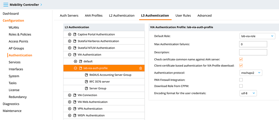This screenshot has width=279, height=120.
Task: Uncheck Check certificate common name against AAA server
Action: pyautogui.click(x=241, y=59)
